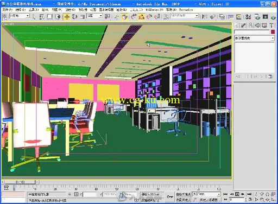This screenshot has width=278, height=204.
Task: Open the Render Setup dialog
Action: (x=257, y=17)
